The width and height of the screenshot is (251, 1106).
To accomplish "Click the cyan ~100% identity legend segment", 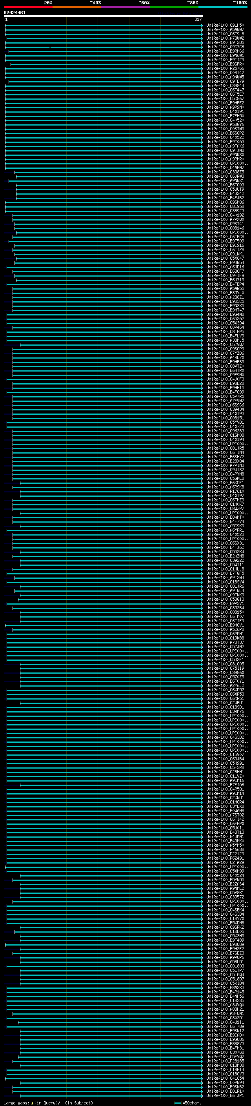I will coord(223,7).
